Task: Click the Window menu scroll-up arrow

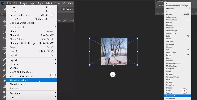Action: coord(167,3)
